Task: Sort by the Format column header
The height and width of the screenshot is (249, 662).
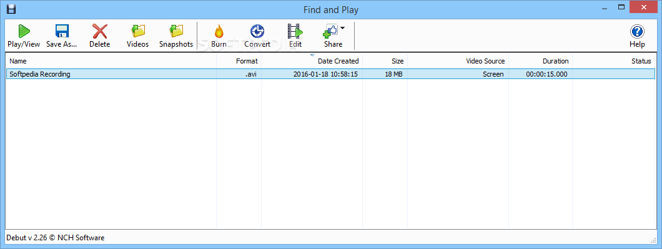Action: coord(239,61)
